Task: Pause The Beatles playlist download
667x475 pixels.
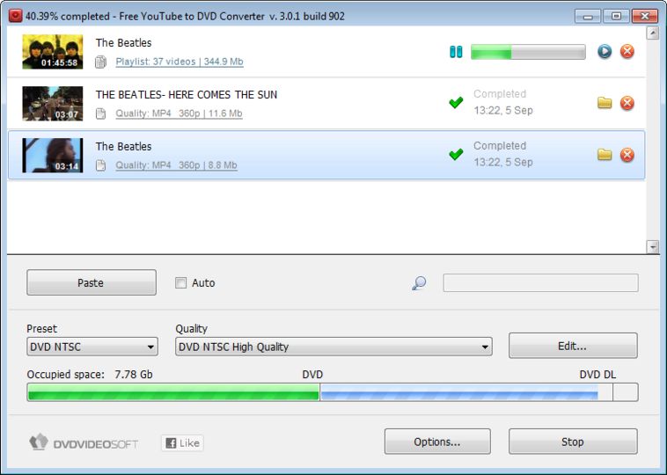Action: pos(456,52)
